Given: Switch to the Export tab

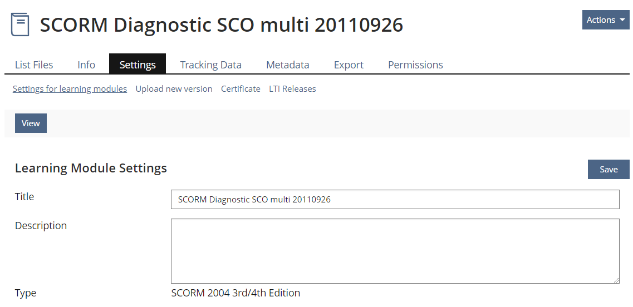Looking at the screenshot, I should [x=349, y=65].
